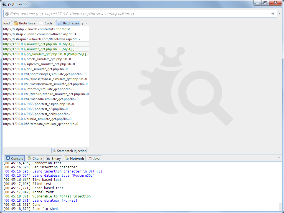Select the maxdb_simulate_get.php URL
284x213 pixels.
point(46,84)
